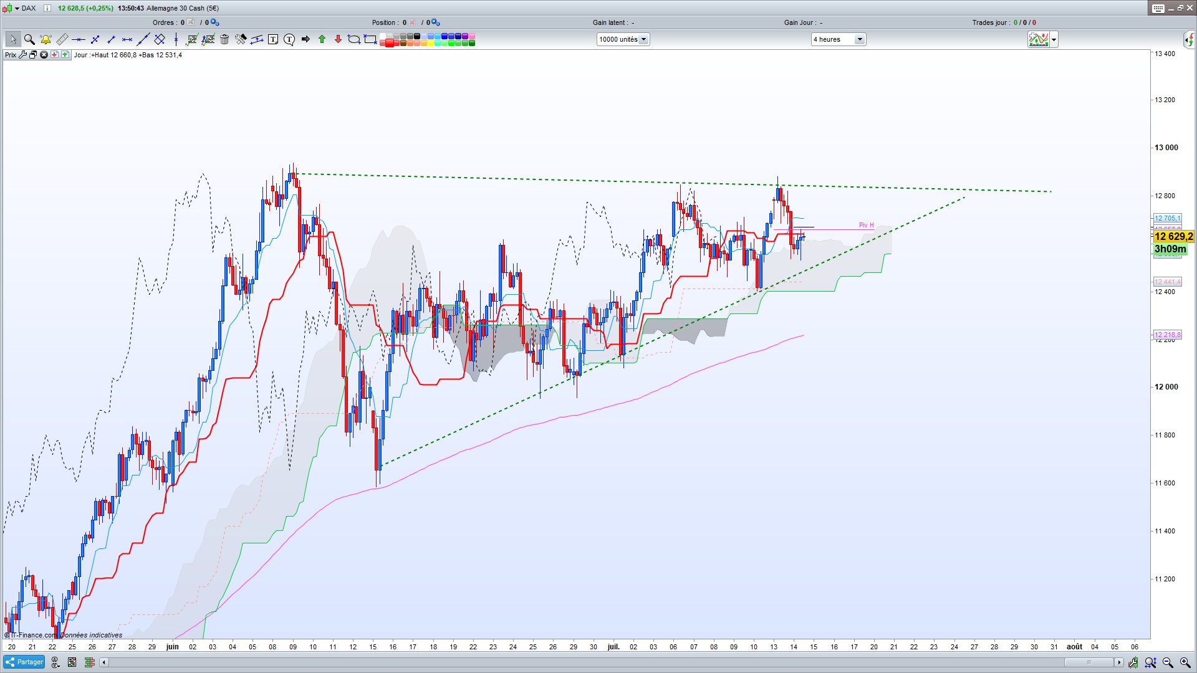The image size is (1197, 673).
Task: Open the second Fibonacci tool with red markers
Action: [208, 39]
